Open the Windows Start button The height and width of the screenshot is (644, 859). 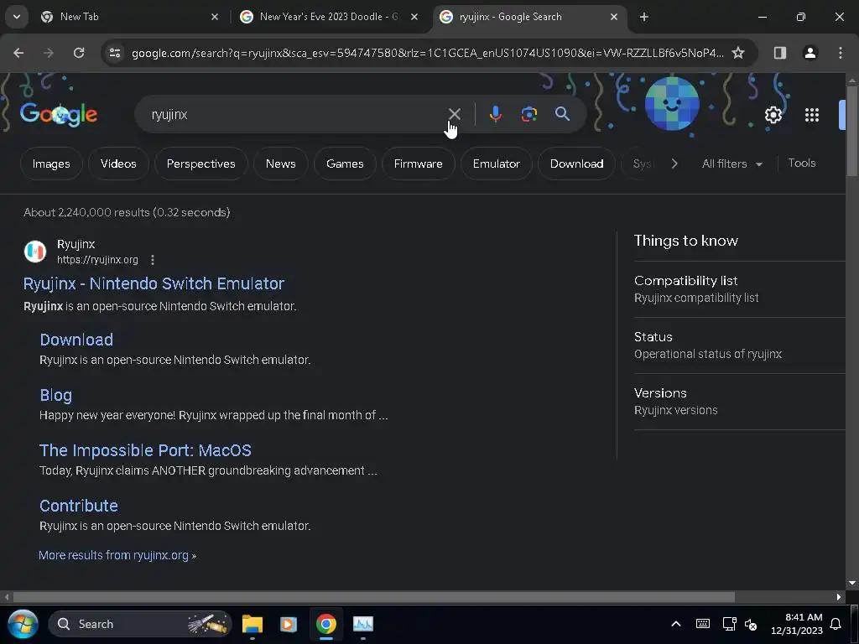click(23, 624)
